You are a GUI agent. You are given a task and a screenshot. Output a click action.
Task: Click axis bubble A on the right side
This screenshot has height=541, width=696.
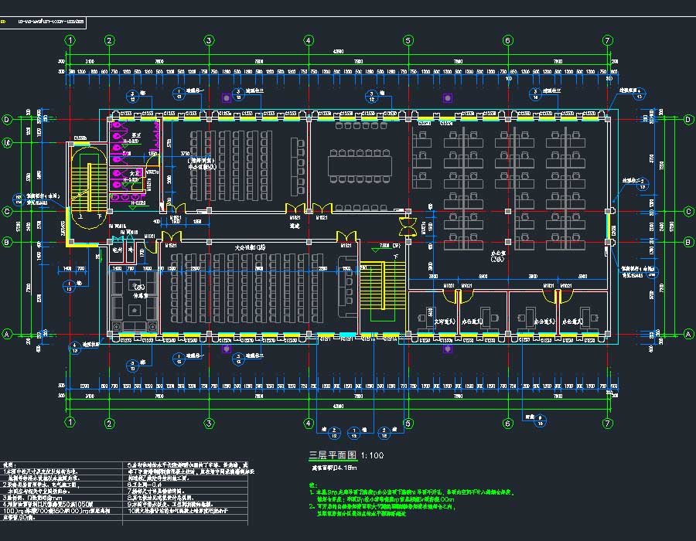[x=688, y=334]
